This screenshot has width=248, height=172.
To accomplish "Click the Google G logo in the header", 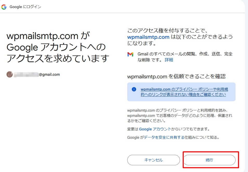I will (x=4, y=7).
